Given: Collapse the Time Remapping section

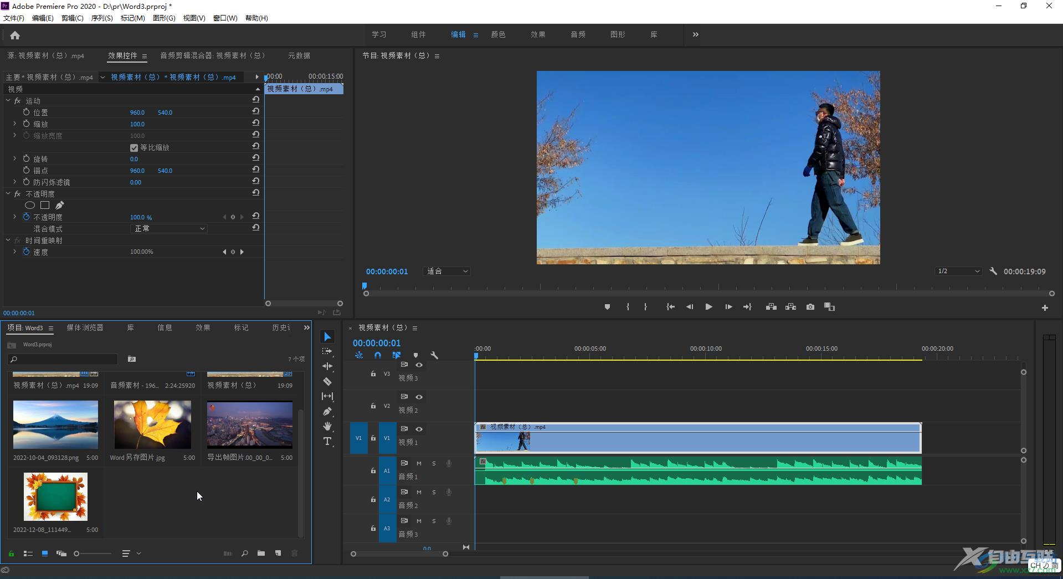Looking at the screenshot, I should pos(8,240).
